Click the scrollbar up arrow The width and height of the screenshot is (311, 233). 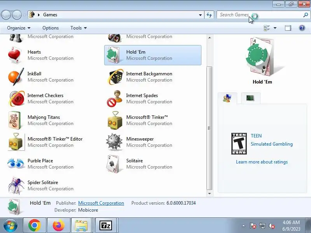point(210,38)
